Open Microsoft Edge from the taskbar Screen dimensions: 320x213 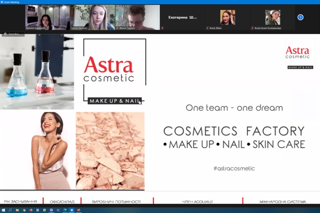click(x=65, y=210)
